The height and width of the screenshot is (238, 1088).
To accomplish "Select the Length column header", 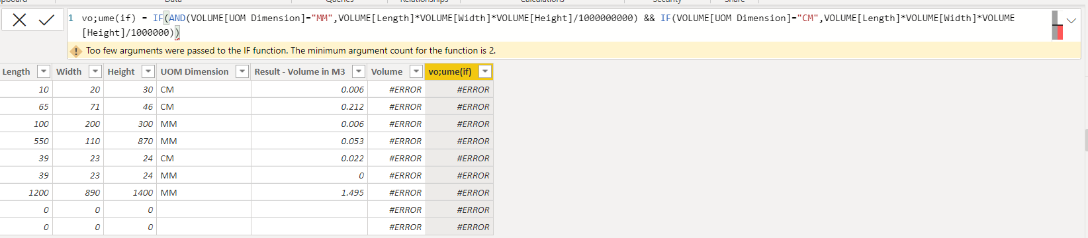I will point(17,71).
